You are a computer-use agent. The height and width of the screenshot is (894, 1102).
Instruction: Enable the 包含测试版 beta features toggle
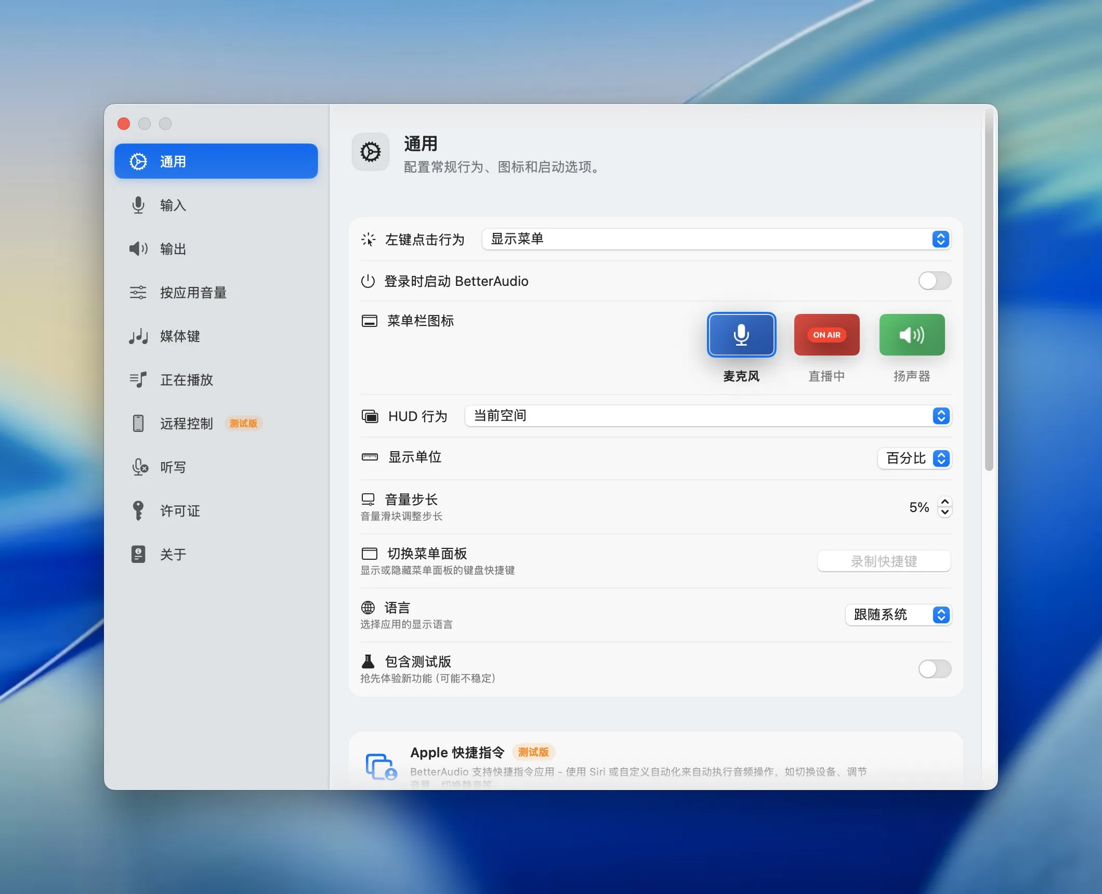click(x=934, y=669)
